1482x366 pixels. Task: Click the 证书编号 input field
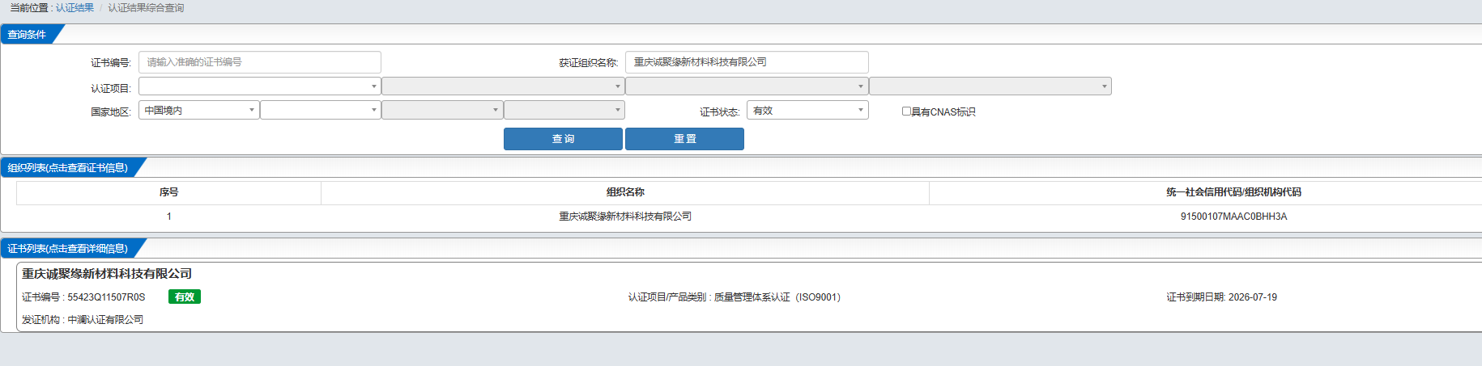click(x=260, y=62)
